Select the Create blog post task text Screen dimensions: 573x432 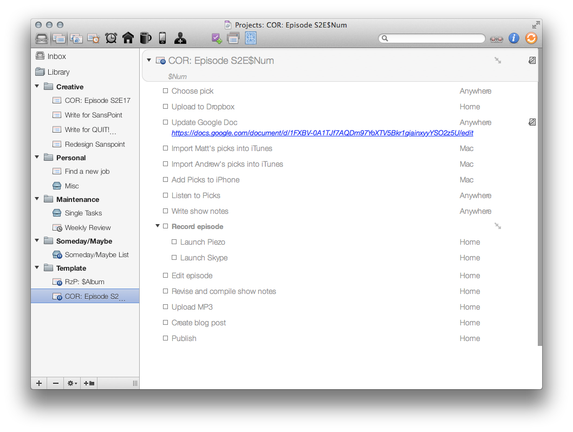(199, 323)
